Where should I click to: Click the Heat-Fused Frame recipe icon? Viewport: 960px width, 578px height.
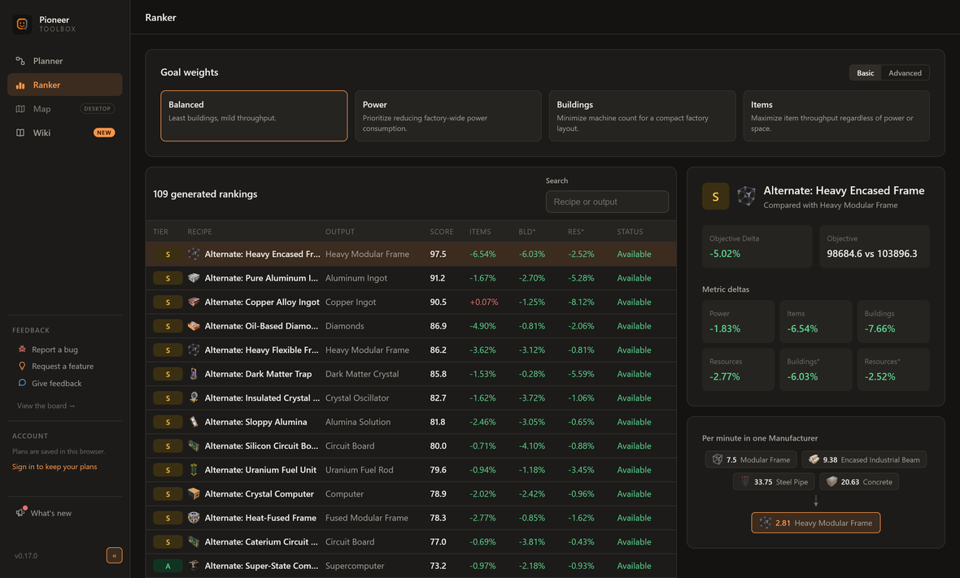coord(194,518)
